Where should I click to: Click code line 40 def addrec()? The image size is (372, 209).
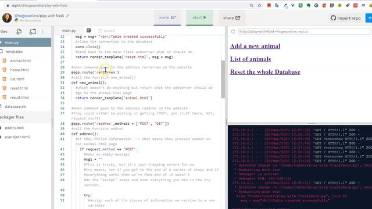(85, 134)
